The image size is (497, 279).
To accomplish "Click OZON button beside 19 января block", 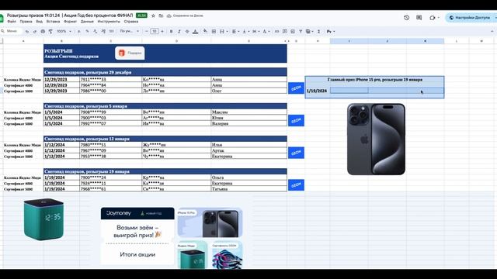I will click(x=296, y=185).
